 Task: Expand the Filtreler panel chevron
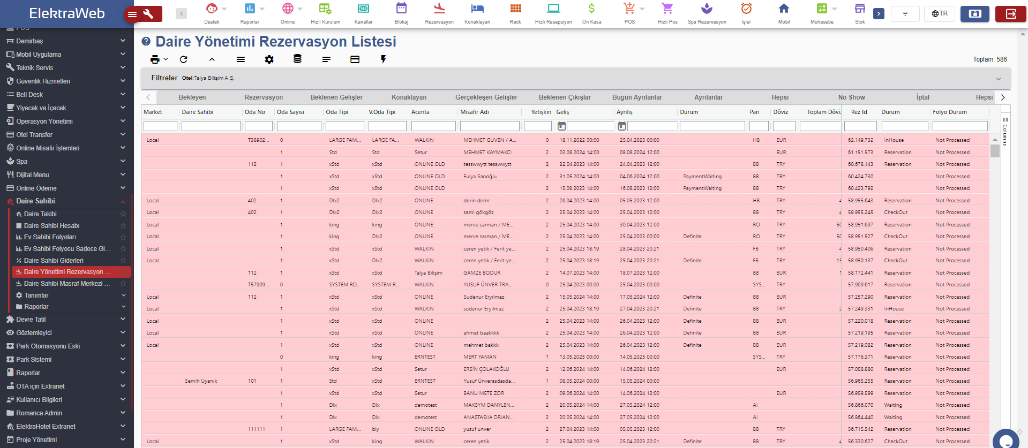[998, 79]
